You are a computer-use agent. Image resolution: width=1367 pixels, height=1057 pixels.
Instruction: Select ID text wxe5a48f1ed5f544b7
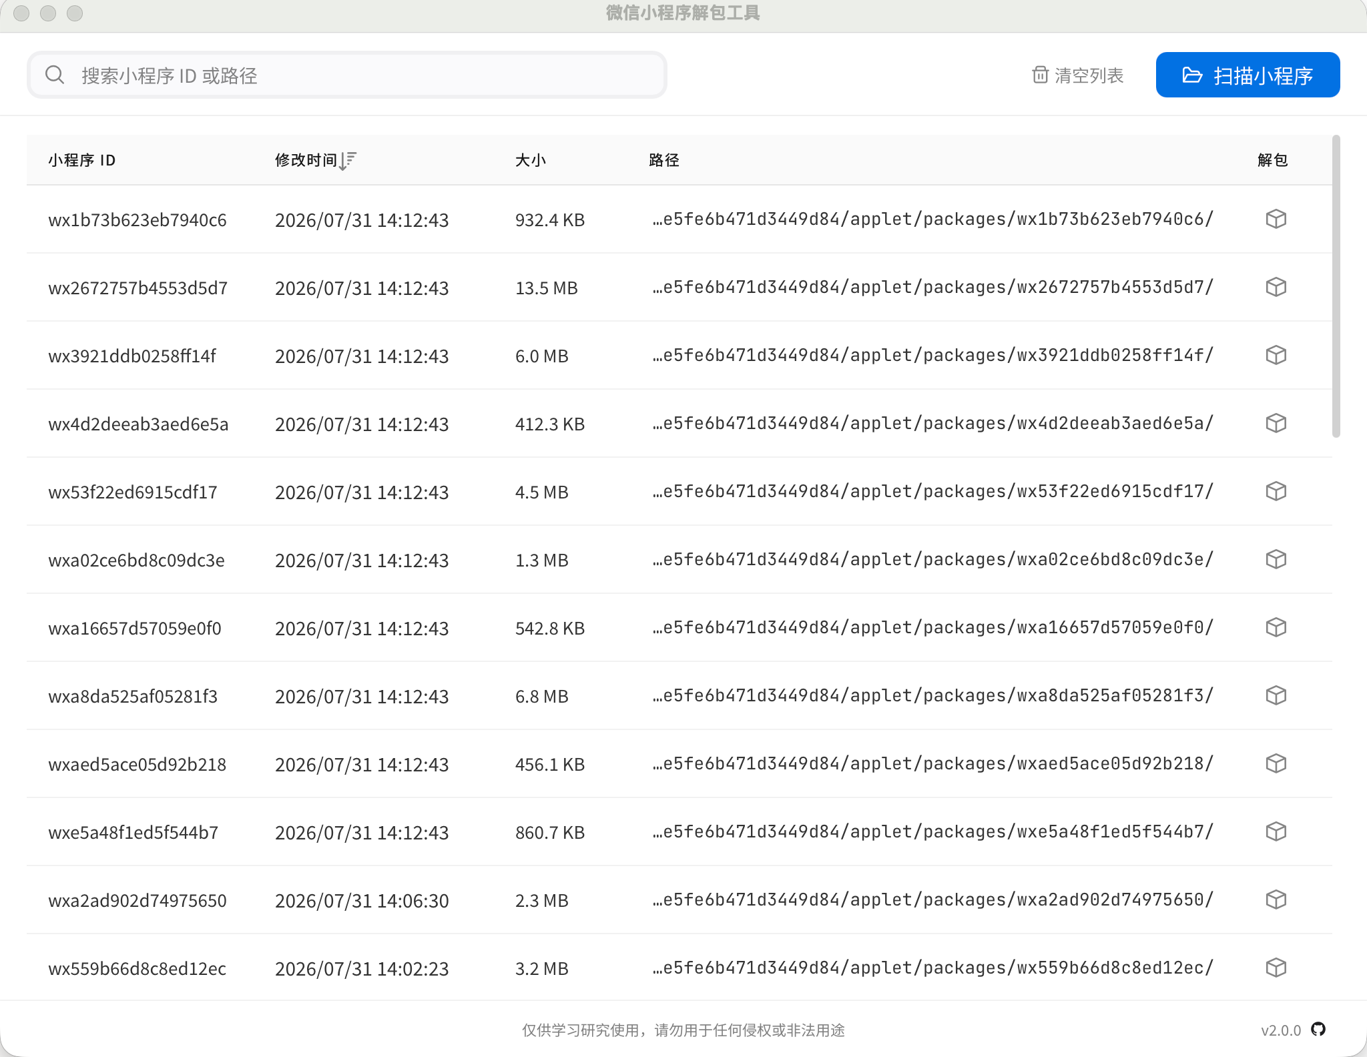coord(133,833)
